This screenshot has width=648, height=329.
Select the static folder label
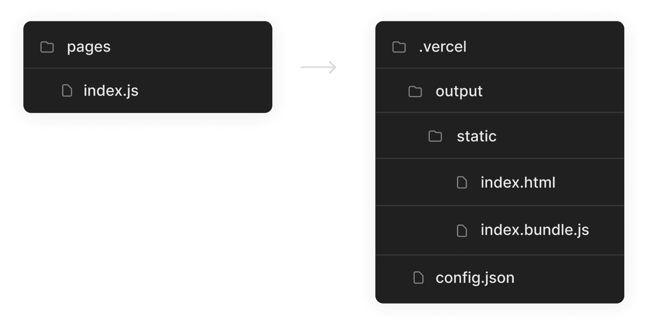[477, 136]
